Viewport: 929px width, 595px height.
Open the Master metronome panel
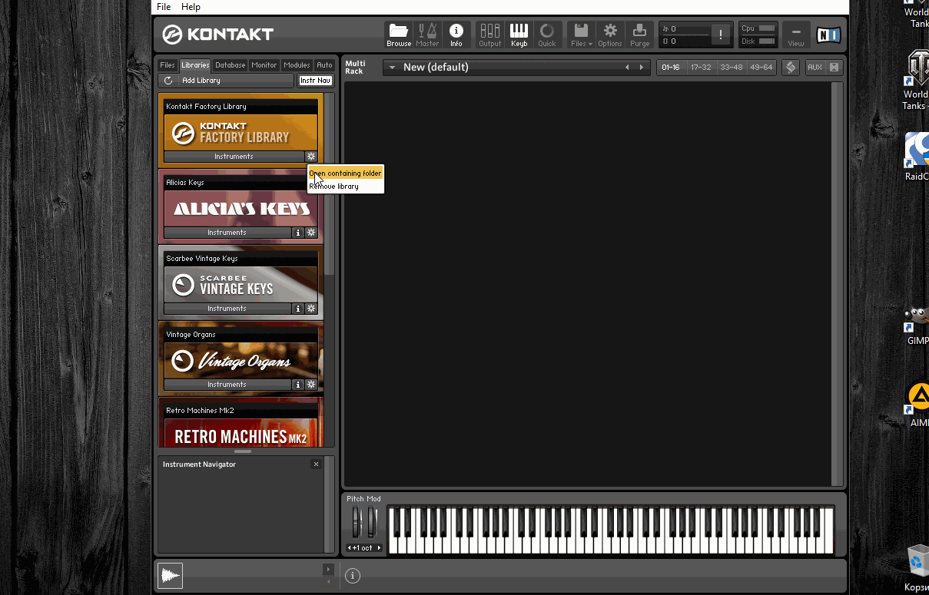[427, 35]
